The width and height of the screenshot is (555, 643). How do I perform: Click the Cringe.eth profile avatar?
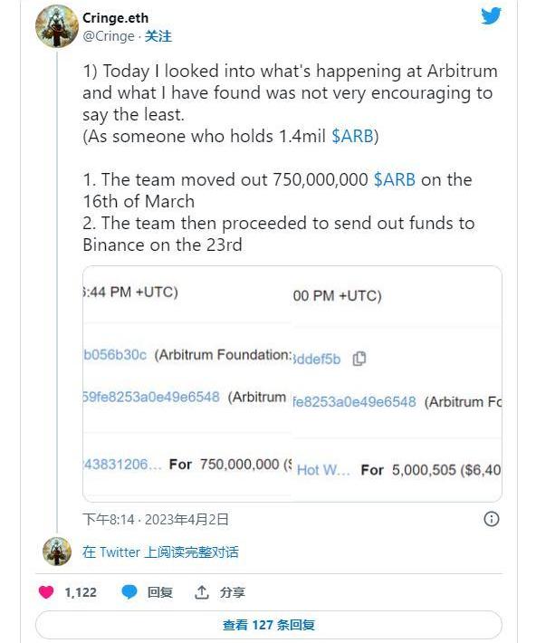(56, 26)
